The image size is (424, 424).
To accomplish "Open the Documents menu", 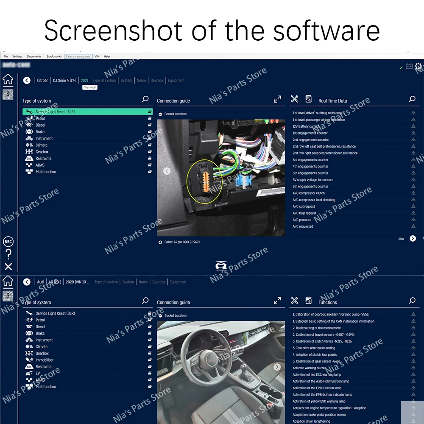I will pyautogui.click(x=34, y=56).
